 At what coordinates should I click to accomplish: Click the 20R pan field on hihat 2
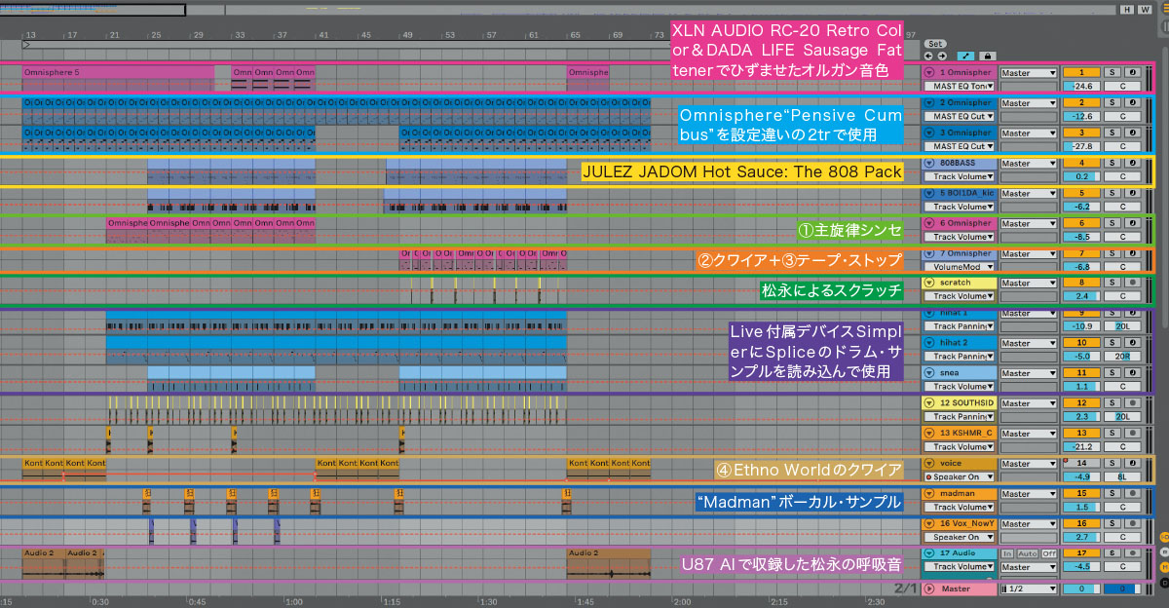[1122, 357]
